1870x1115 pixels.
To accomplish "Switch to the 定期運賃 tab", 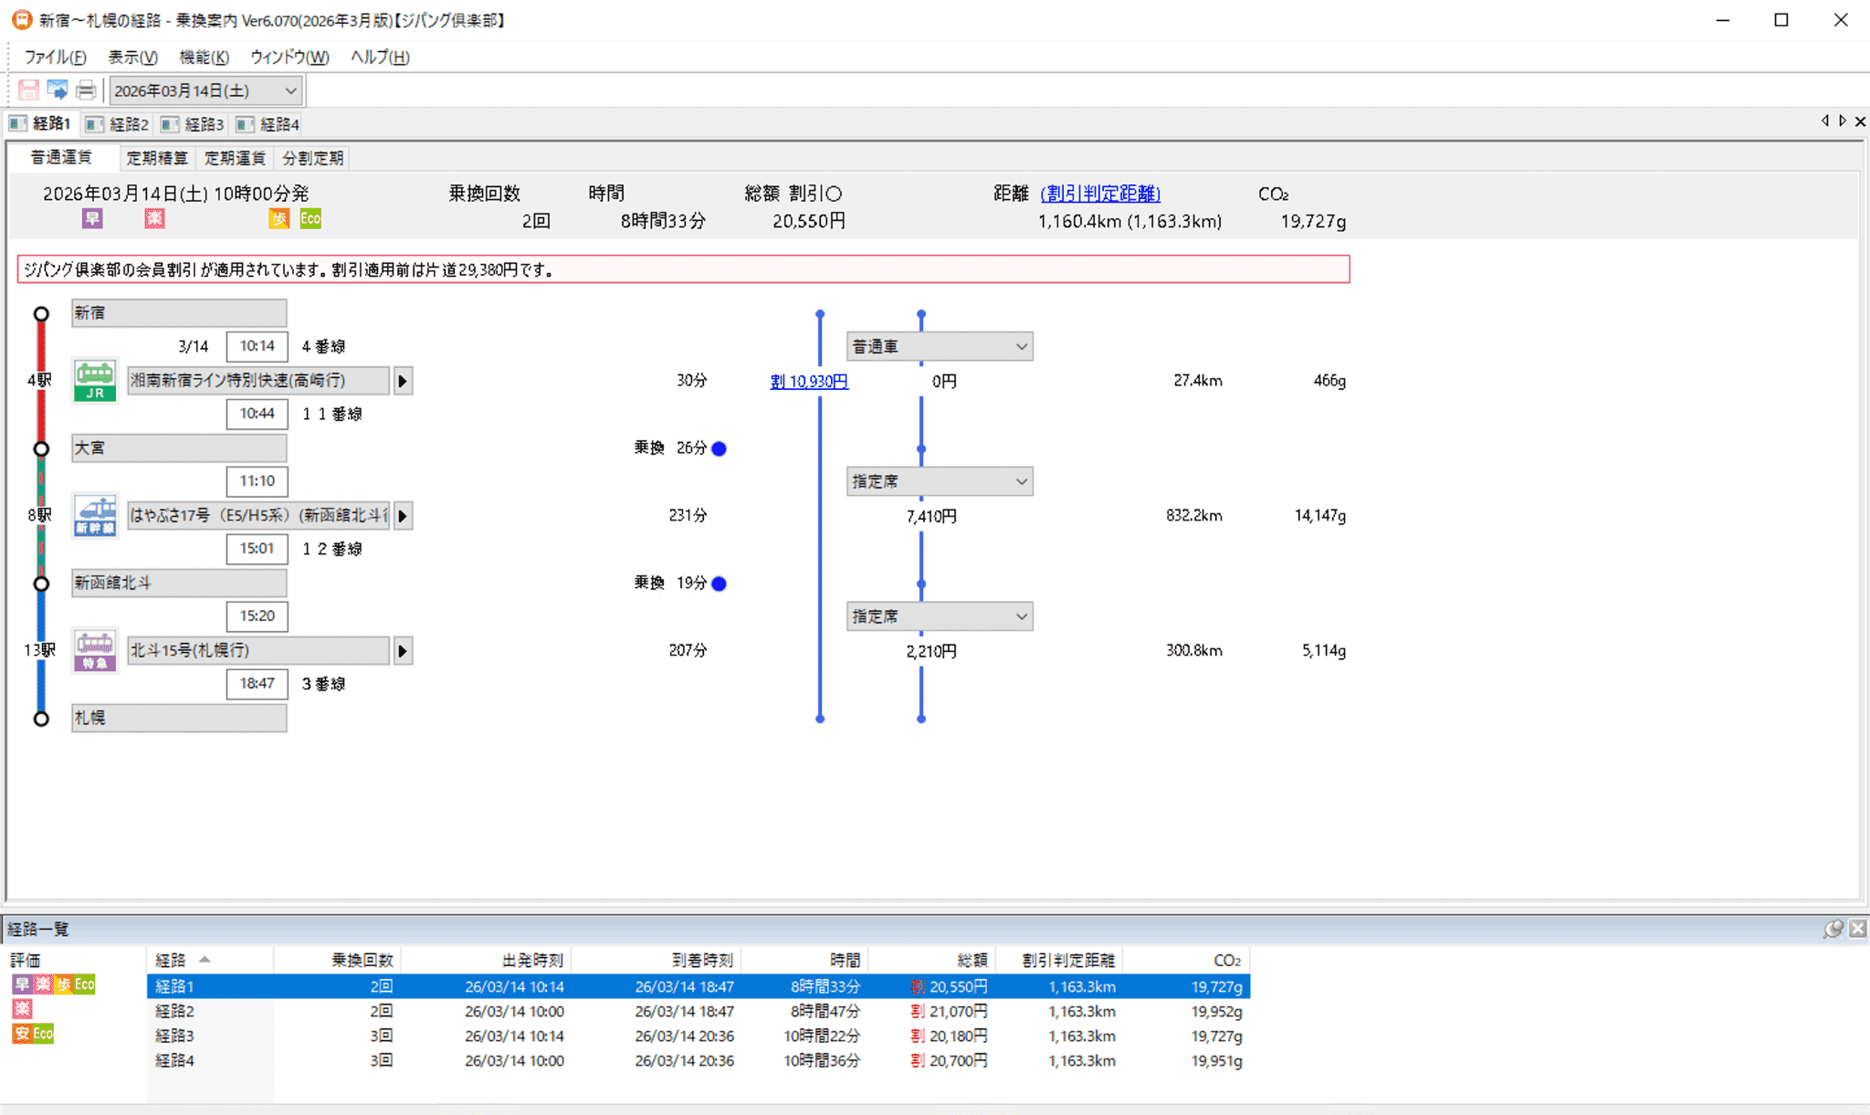I will pos(235,158).
